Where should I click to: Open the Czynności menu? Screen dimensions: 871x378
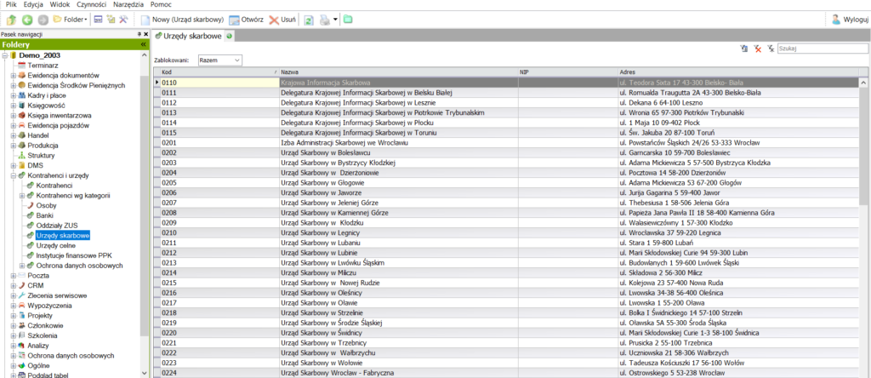coord(92,4)
